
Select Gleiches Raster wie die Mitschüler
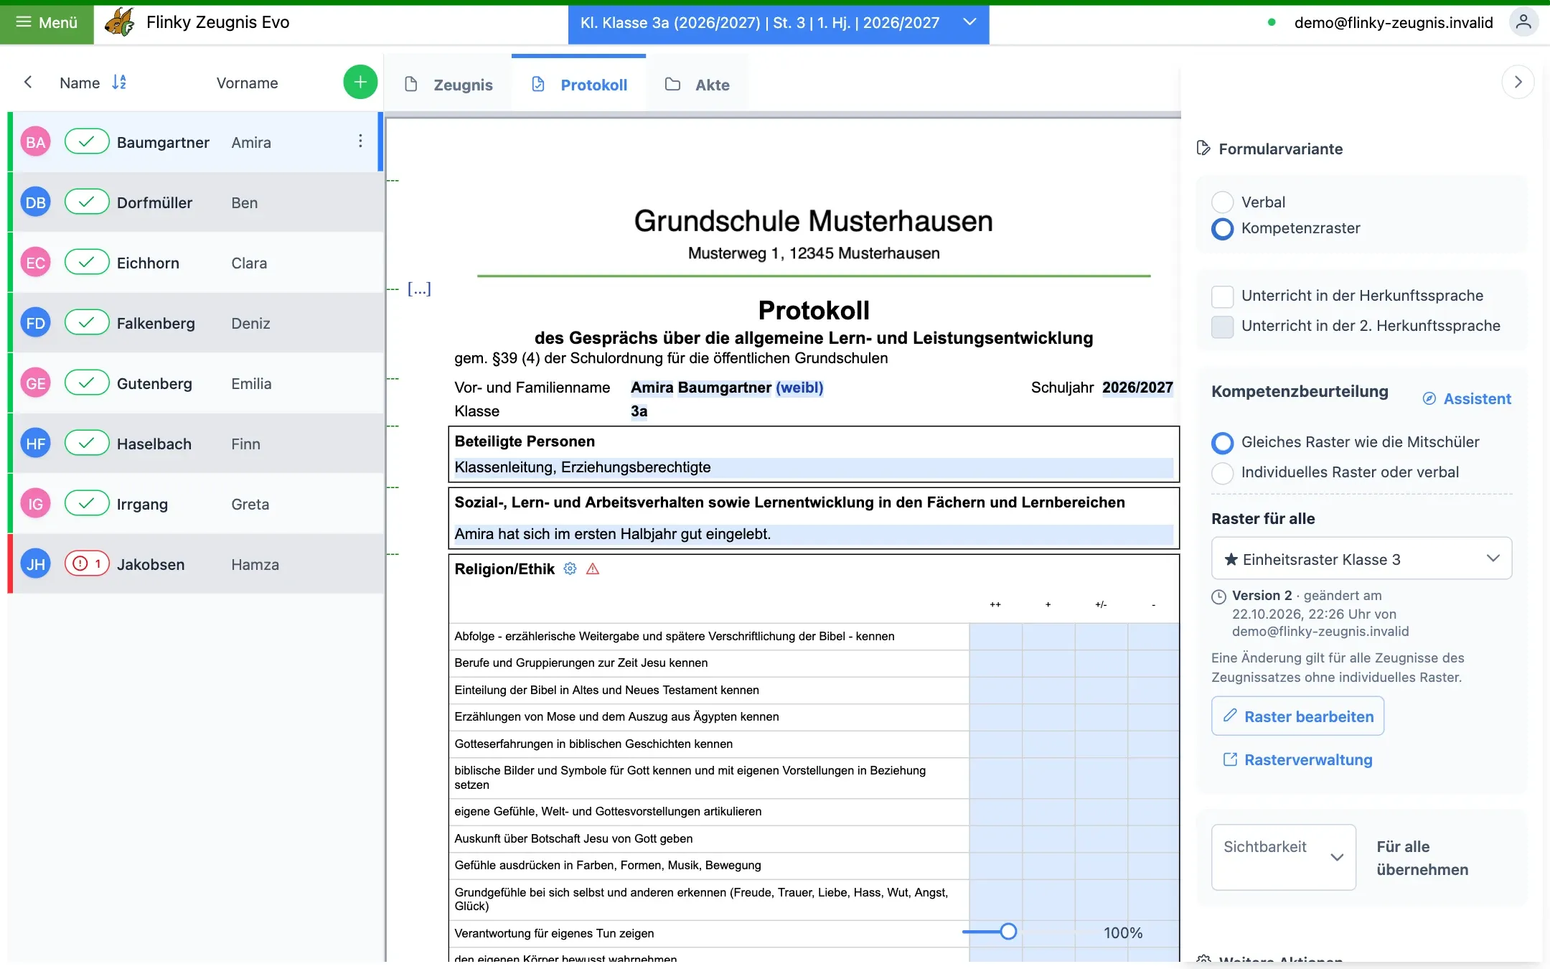1223,442
